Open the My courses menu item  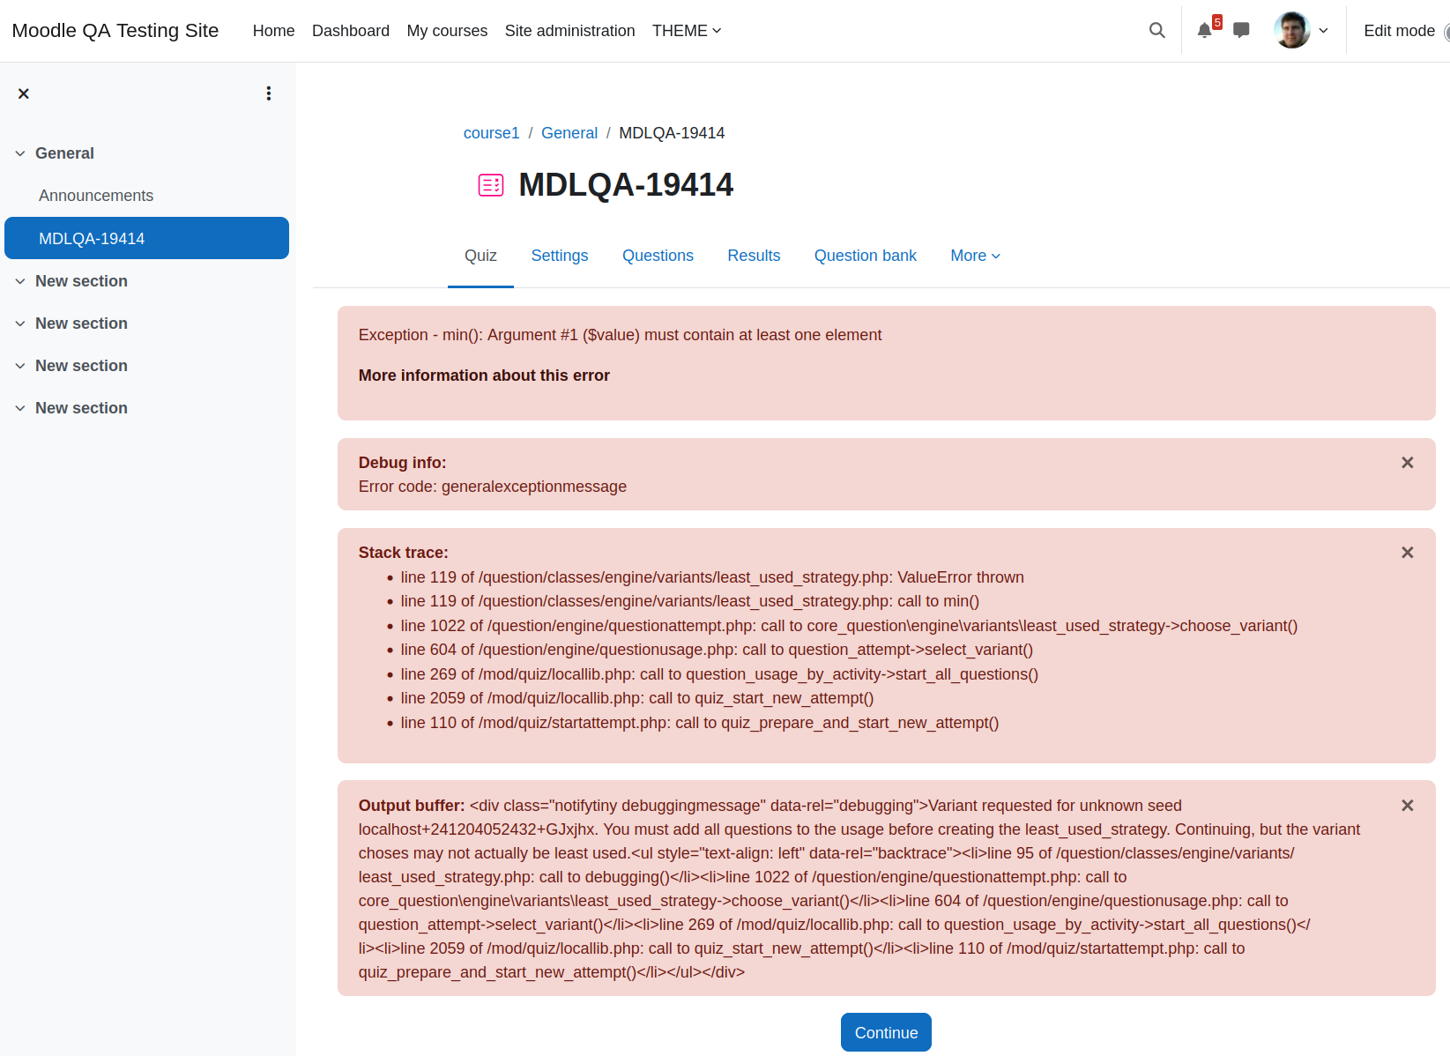(447, 31)
